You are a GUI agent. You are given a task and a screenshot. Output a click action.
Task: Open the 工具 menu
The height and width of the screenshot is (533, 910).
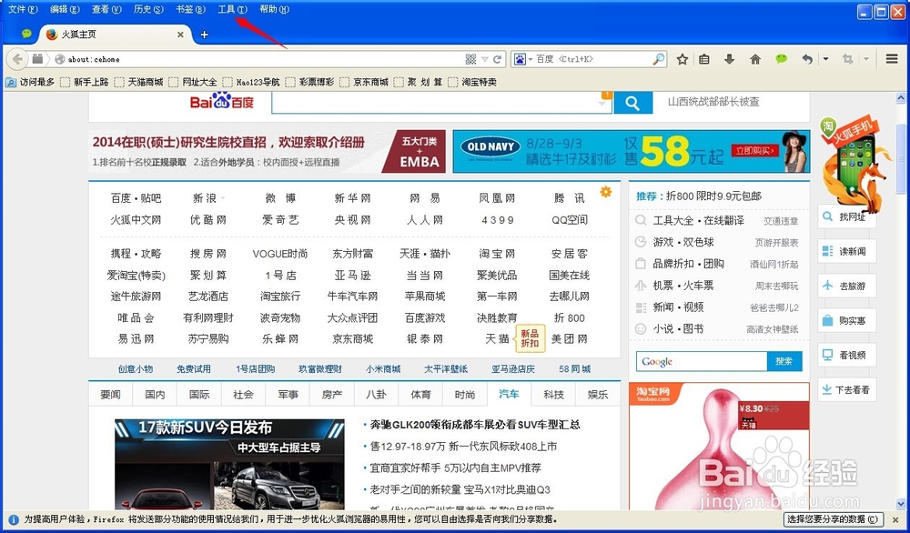pos(232,9)
